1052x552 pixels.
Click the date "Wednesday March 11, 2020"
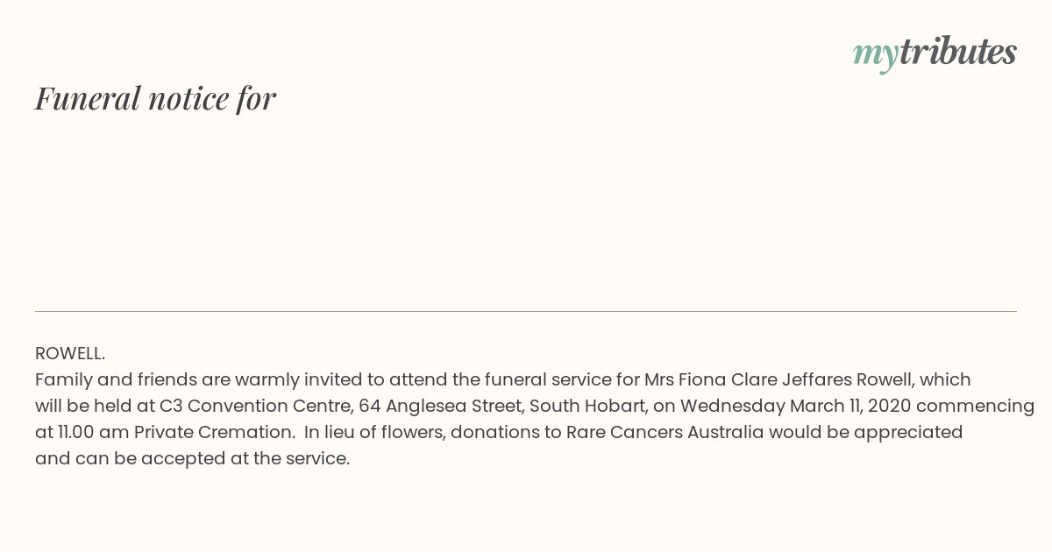tap(795, 406)
